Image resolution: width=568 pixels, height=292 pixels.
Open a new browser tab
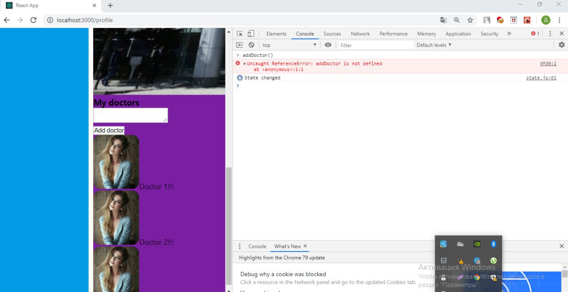110,5
